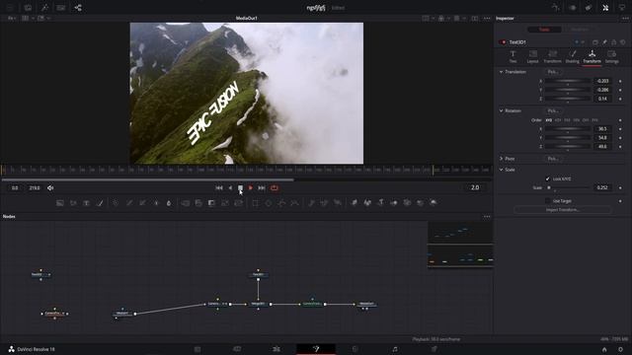This screenshot has height=355, width=632.
Task: Toggle keyframe dot for Translation Z
Action: tap(620, 99)
